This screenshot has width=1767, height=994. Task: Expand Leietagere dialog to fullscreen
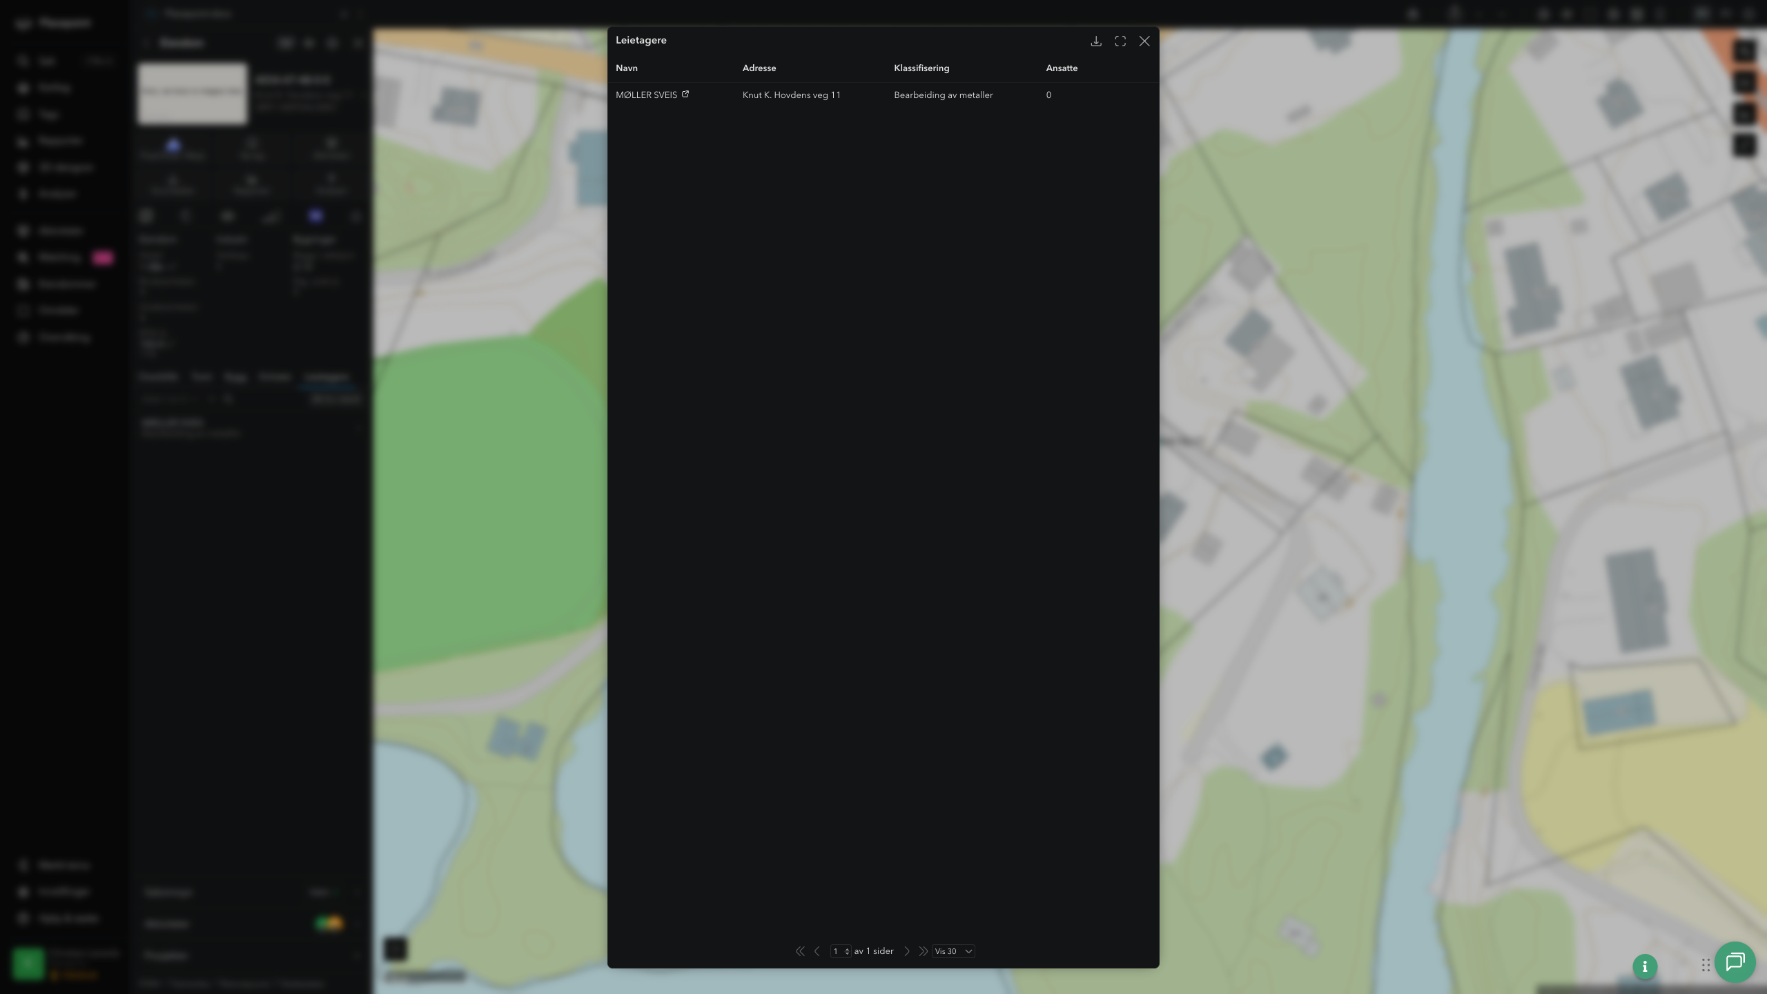1120,41
